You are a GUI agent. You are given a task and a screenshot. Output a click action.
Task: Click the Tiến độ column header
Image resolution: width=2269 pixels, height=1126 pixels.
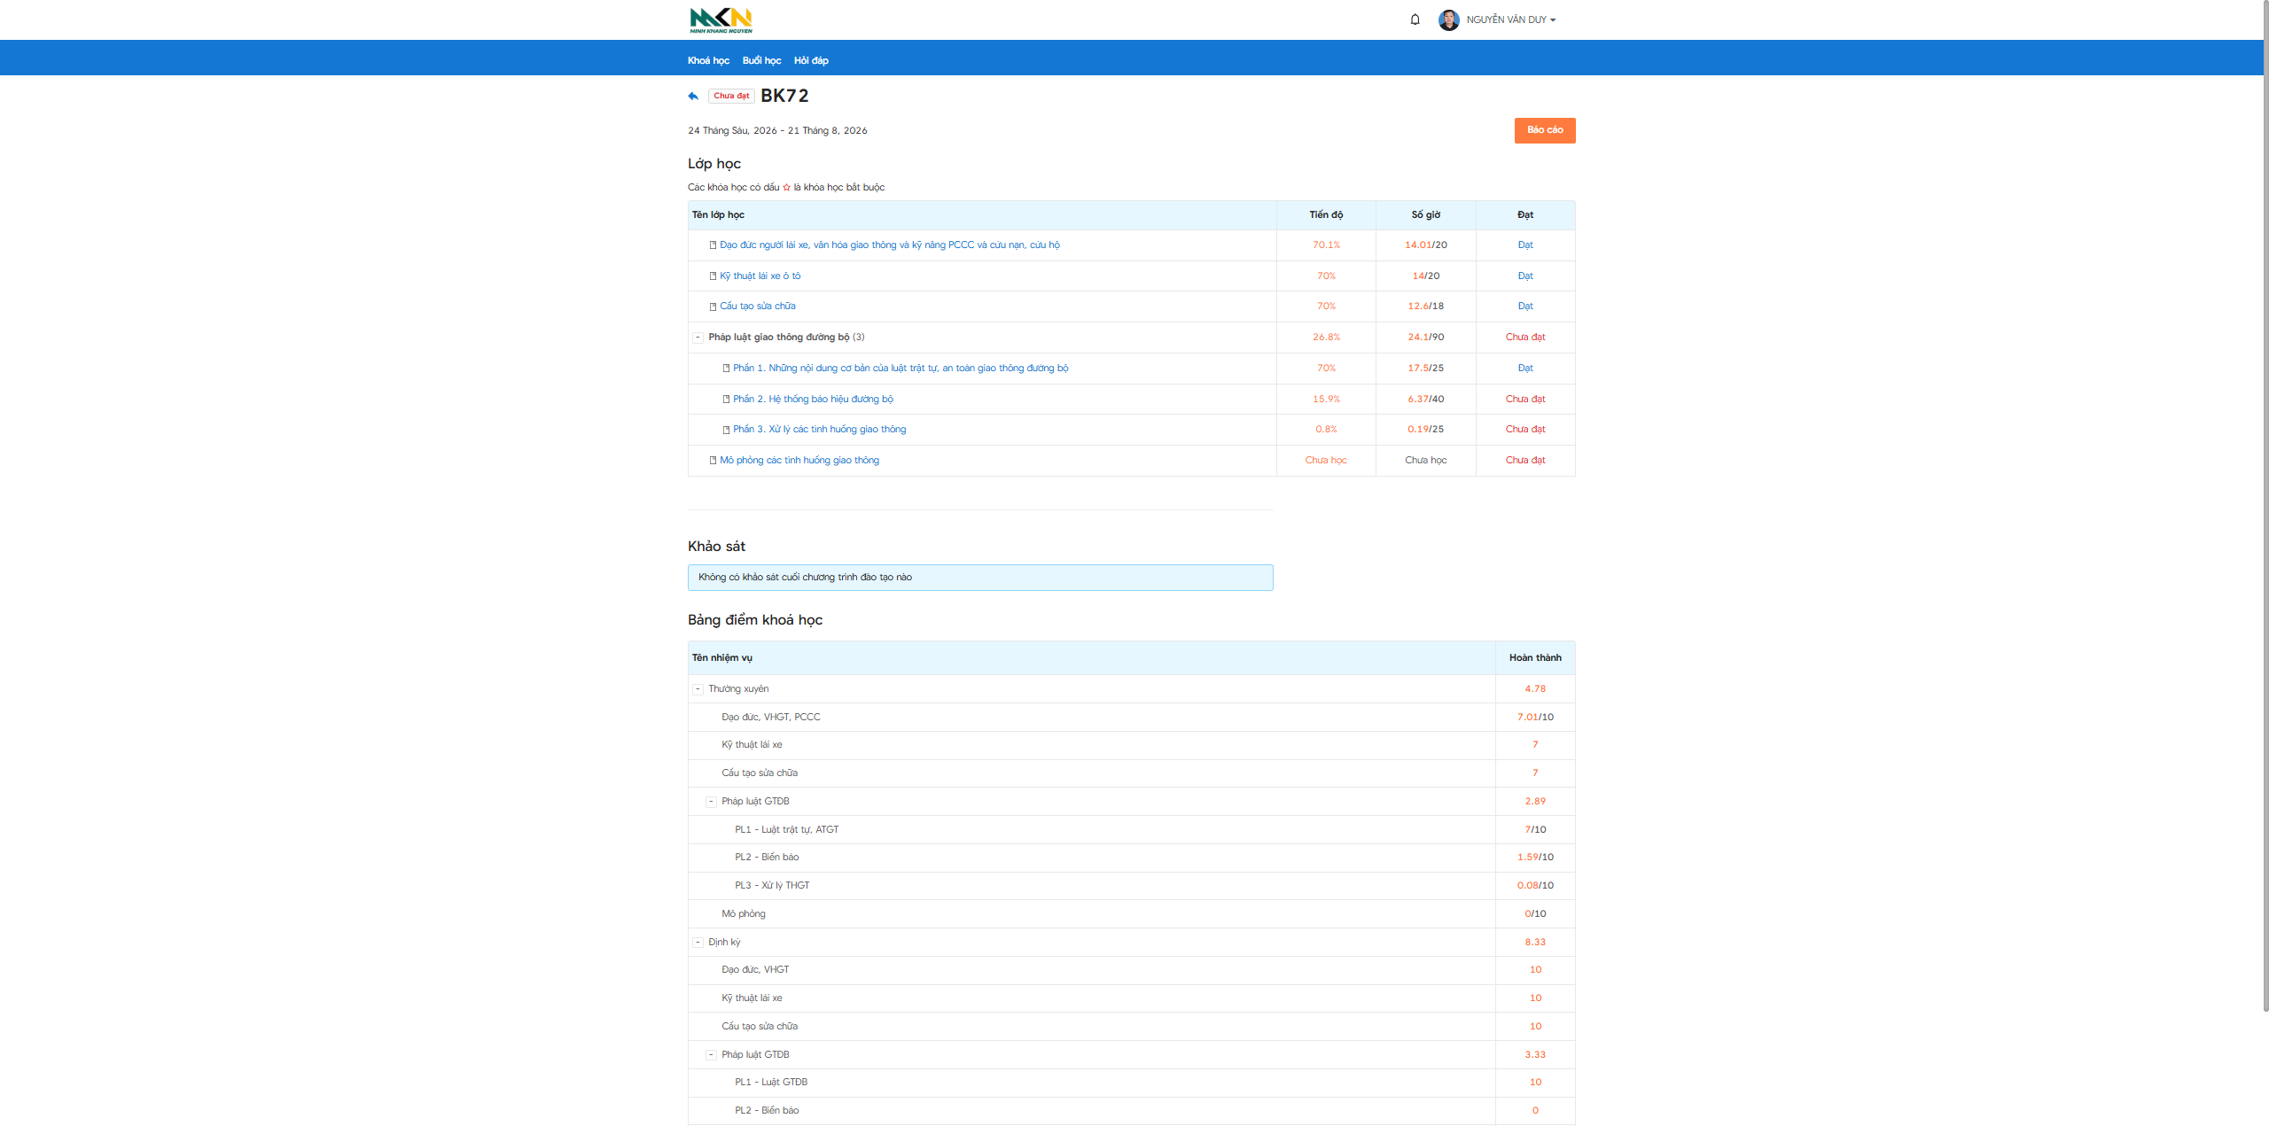(1326, 215)
